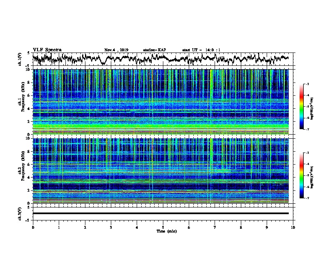Select the ch.2 colorbar log(PSD) unit label
This screenshot has width=330, height=255.
pyautogui.click(x=312, y=177)
